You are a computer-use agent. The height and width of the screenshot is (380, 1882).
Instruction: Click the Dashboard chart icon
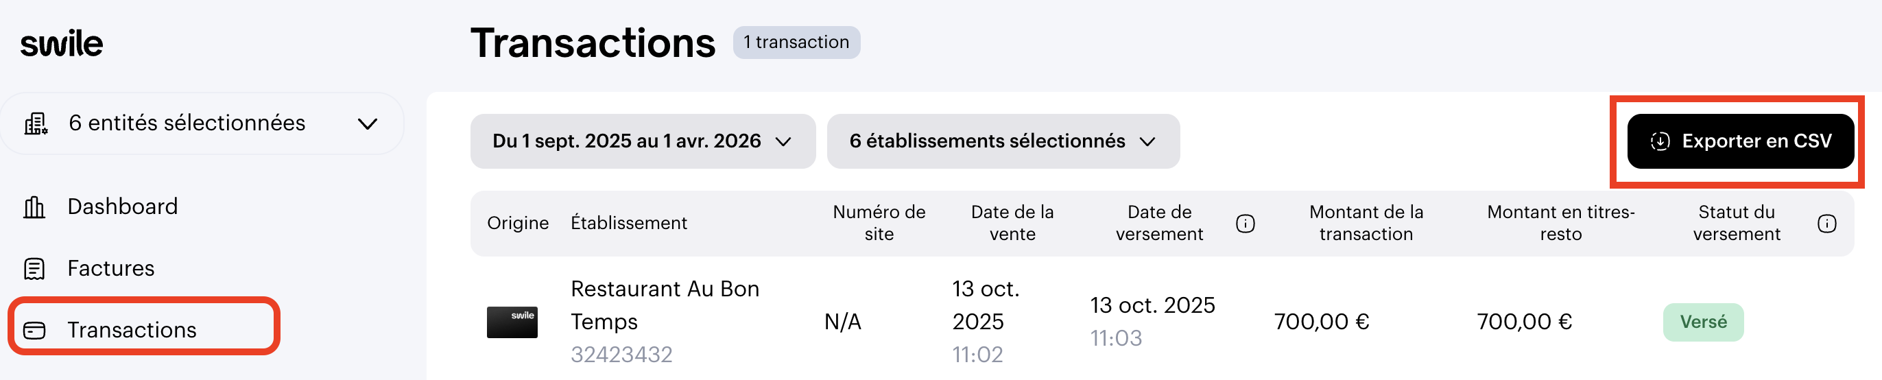[x=34, y=208]
